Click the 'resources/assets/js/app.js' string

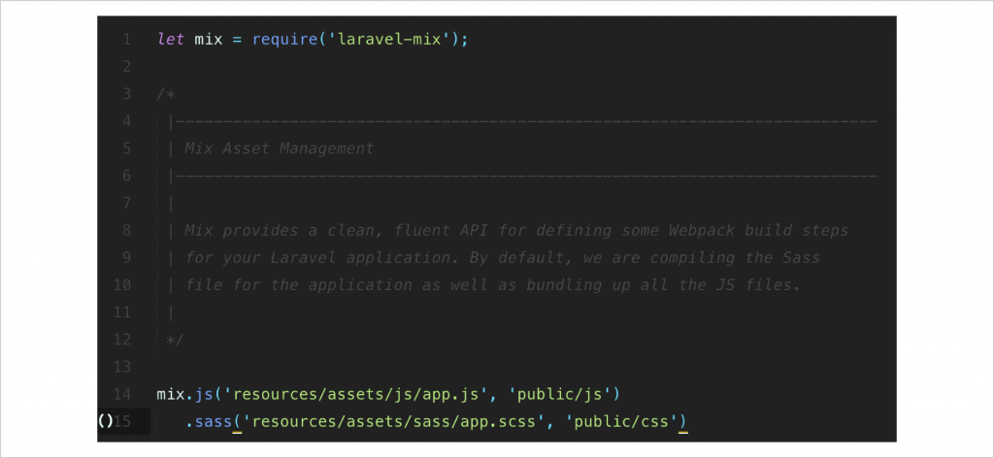pyautogui.click(x=355, y=395)
